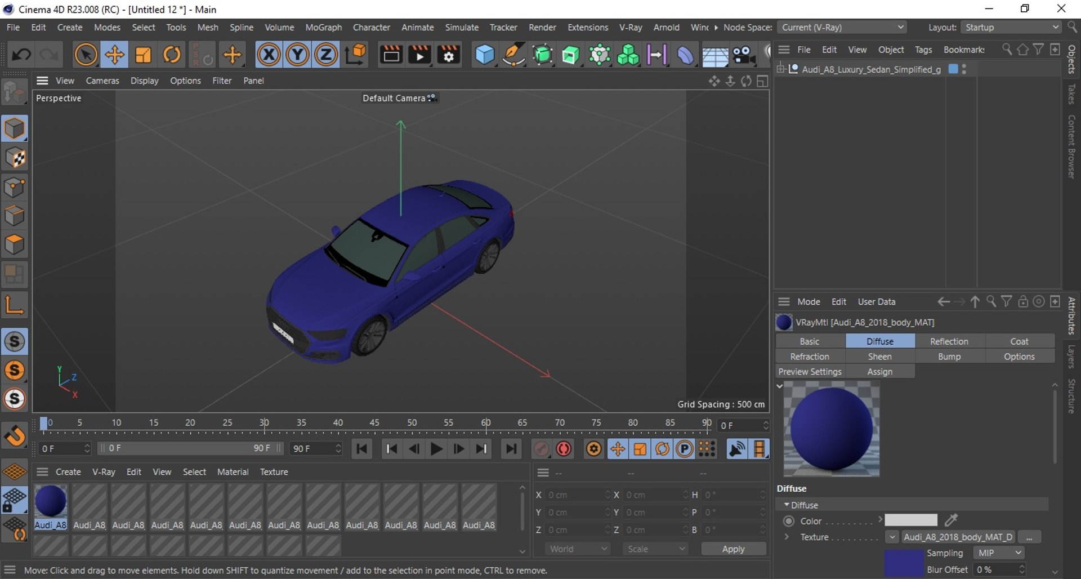Add a Cube primitive object
The width and height of the screenshot is (1081, 579).
coord(485,55)
